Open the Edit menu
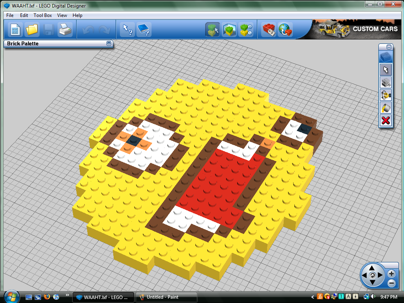The width and height of the screenshot is (404, 303). tap(24, 15)
